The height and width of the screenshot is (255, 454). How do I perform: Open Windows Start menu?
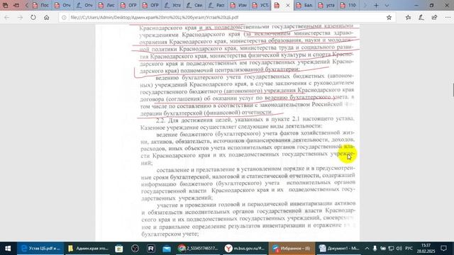click(x=8, y=249)
